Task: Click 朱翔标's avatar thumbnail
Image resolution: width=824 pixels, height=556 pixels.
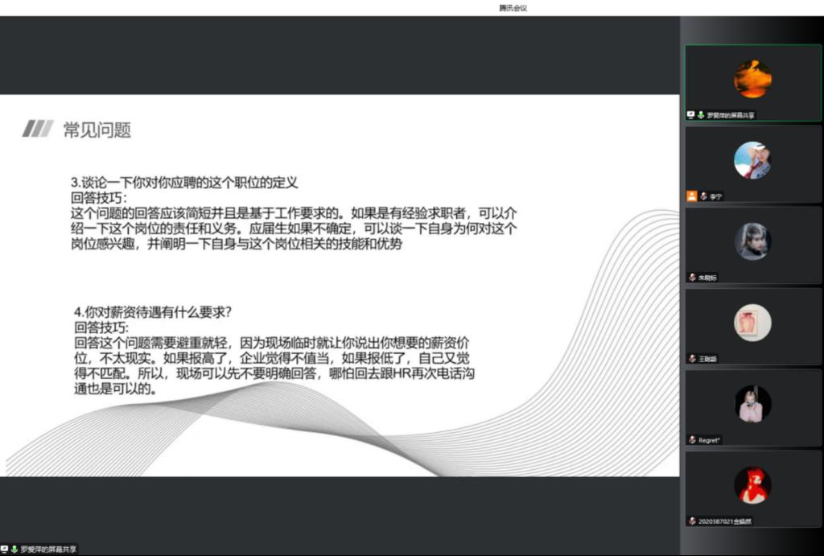Action: (x=752, y=241)
